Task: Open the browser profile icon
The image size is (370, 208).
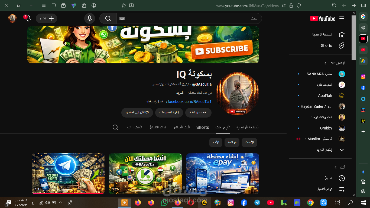Action: click(94, 5)
